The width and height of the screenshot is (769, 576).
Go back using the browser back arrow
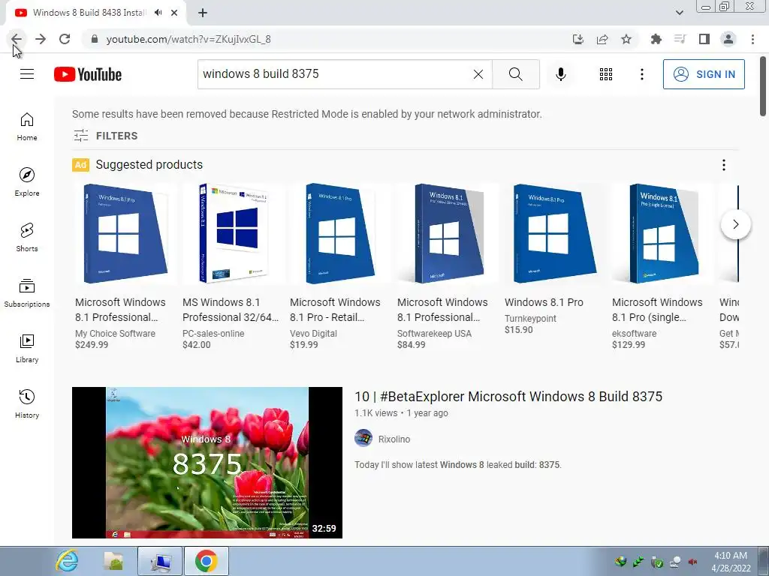[17, 39]
